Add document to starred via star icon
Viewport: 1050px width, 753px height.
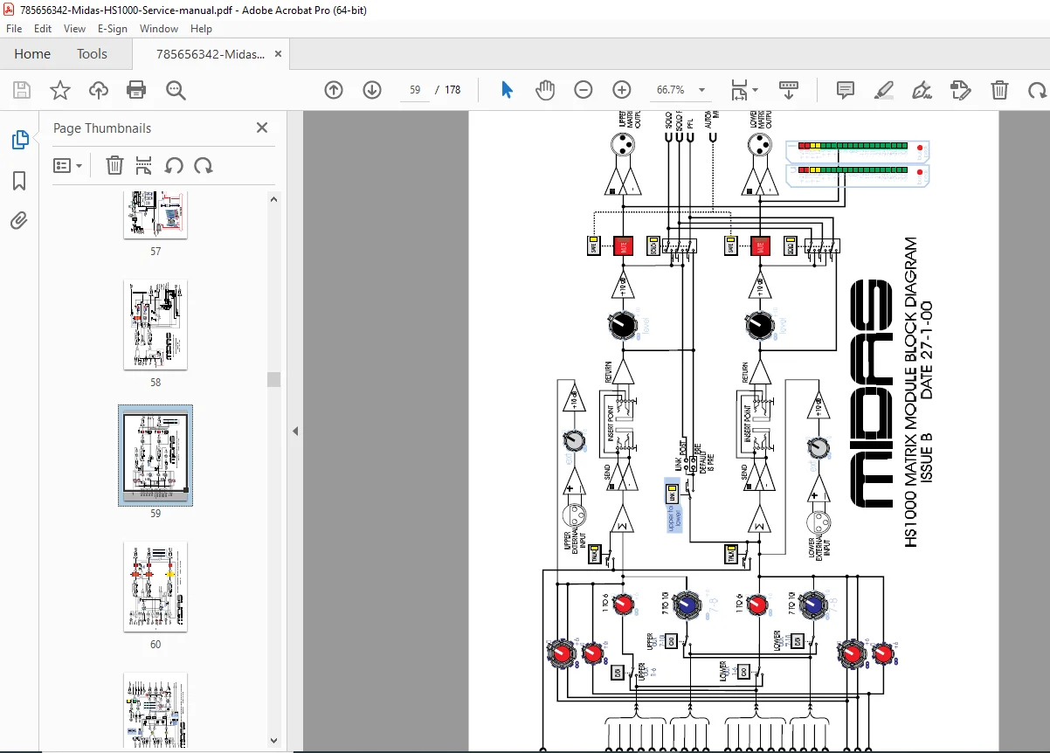pyautogui.click(x=59, y=90)
